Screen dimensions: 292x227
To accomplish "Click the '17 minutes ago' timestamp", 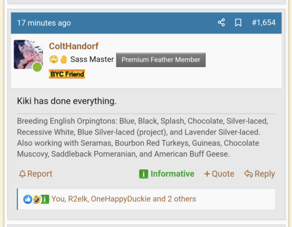I will 44,23.
